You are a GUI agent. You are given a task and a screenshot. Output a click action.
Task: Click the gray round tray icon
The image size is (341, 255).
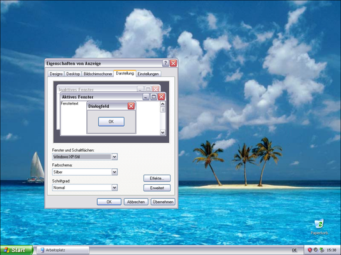click(x=315, y=250)
